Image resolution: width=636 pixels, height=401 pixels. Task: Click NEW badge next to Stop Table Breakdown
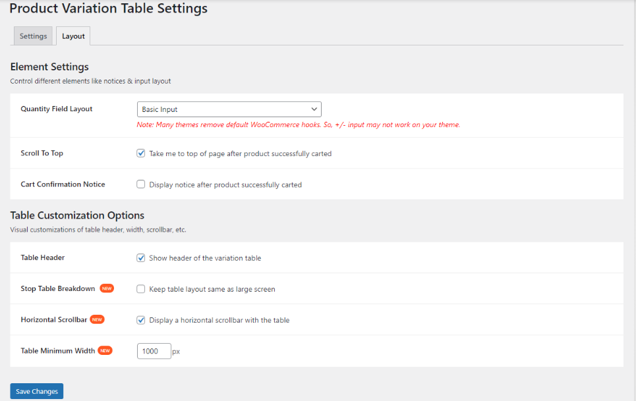(x=107, y=288)
